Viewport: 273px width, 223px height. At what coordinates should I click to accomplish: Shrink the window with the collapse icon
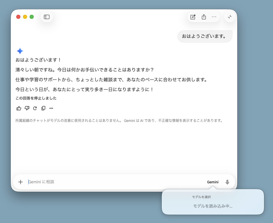pos(229,17)
